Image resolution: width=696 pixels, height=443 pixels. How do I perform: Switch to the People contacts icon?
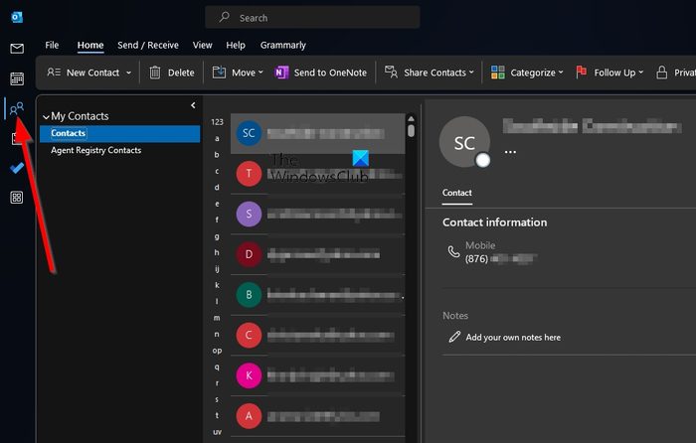point(17,109)
